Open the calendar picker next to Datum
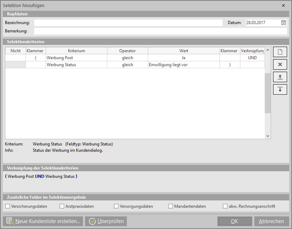The width and height of the screenshot is (292, 229). [x=283, y=22]
